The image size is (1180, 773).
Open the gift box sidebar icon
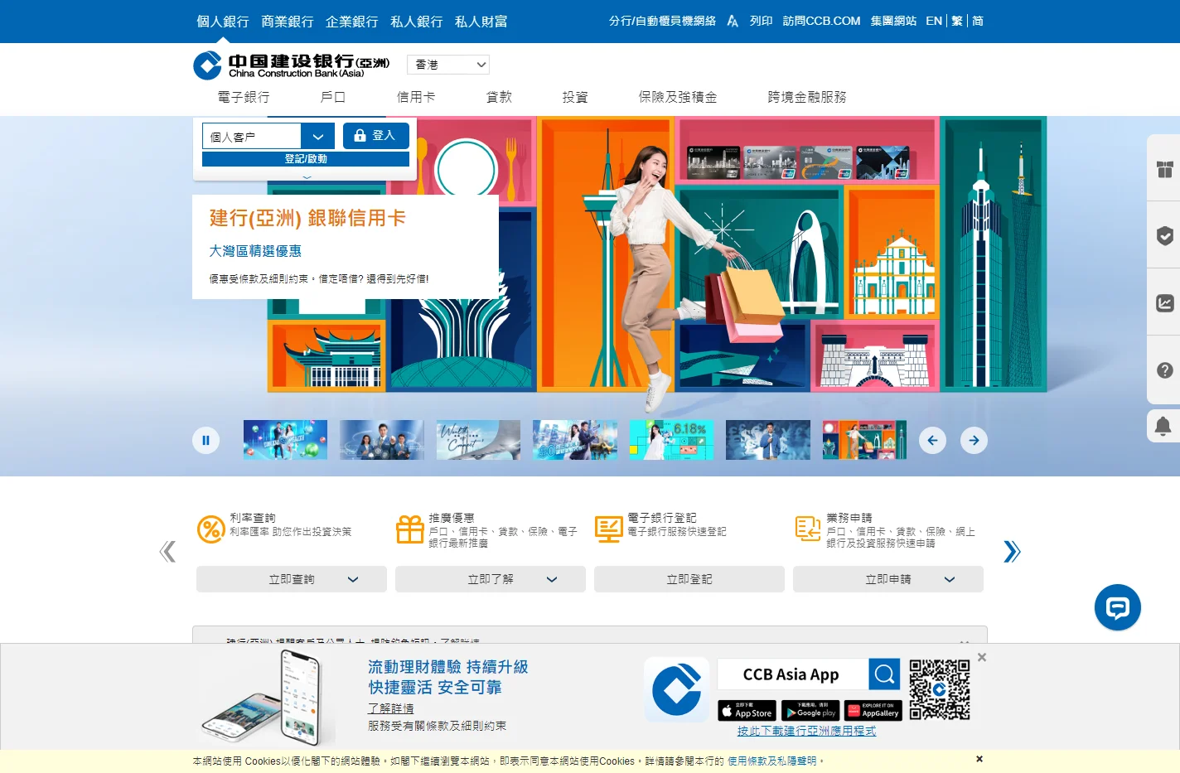1164,169
